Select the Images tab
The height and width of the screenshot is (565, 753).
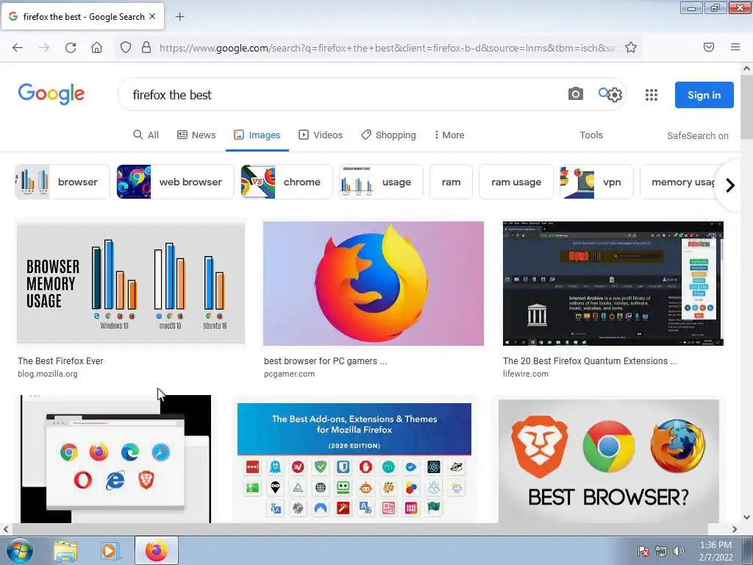point(257,135)
